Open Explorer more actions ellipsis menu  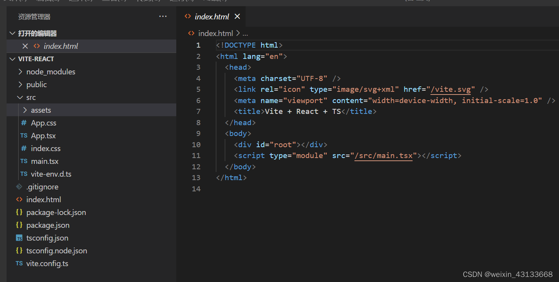(x=163, y=16)
